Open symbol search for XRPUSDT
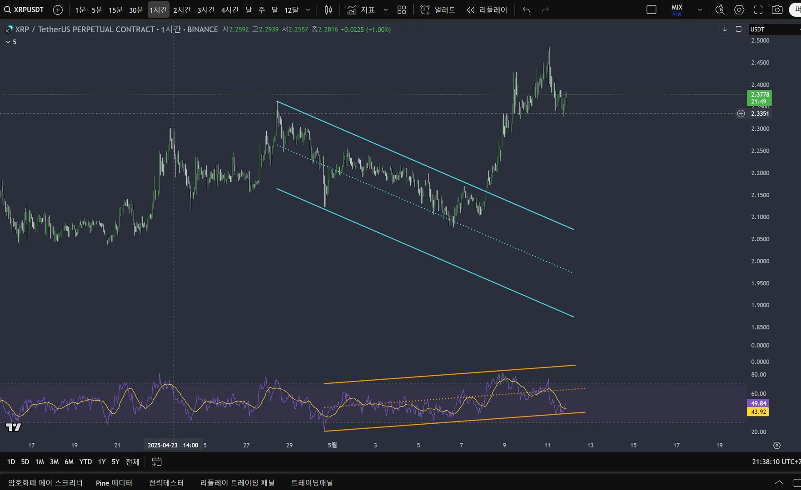This screenshot has height=490, width=801. tap(24, 10)
